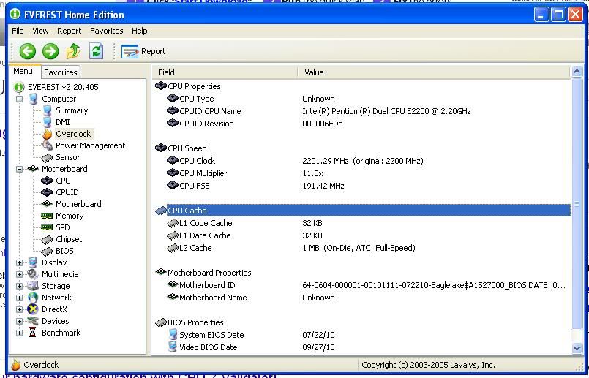Open the Sensor chip icon
The image size is (589, 378).
(x=47, y=158)
